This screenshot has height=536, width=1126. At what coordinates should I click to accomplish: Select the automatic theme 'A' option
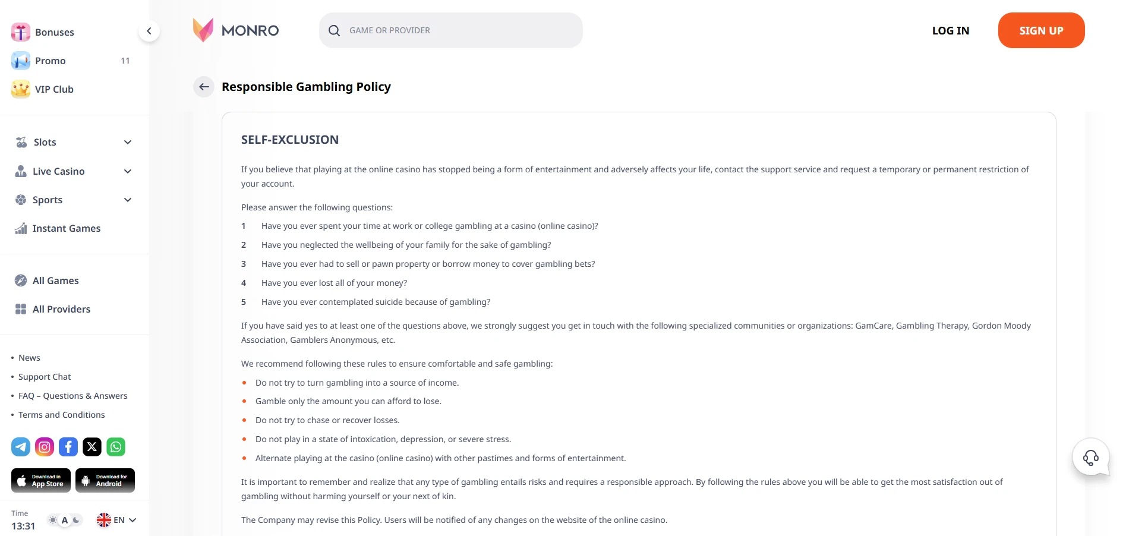(65, 520)
